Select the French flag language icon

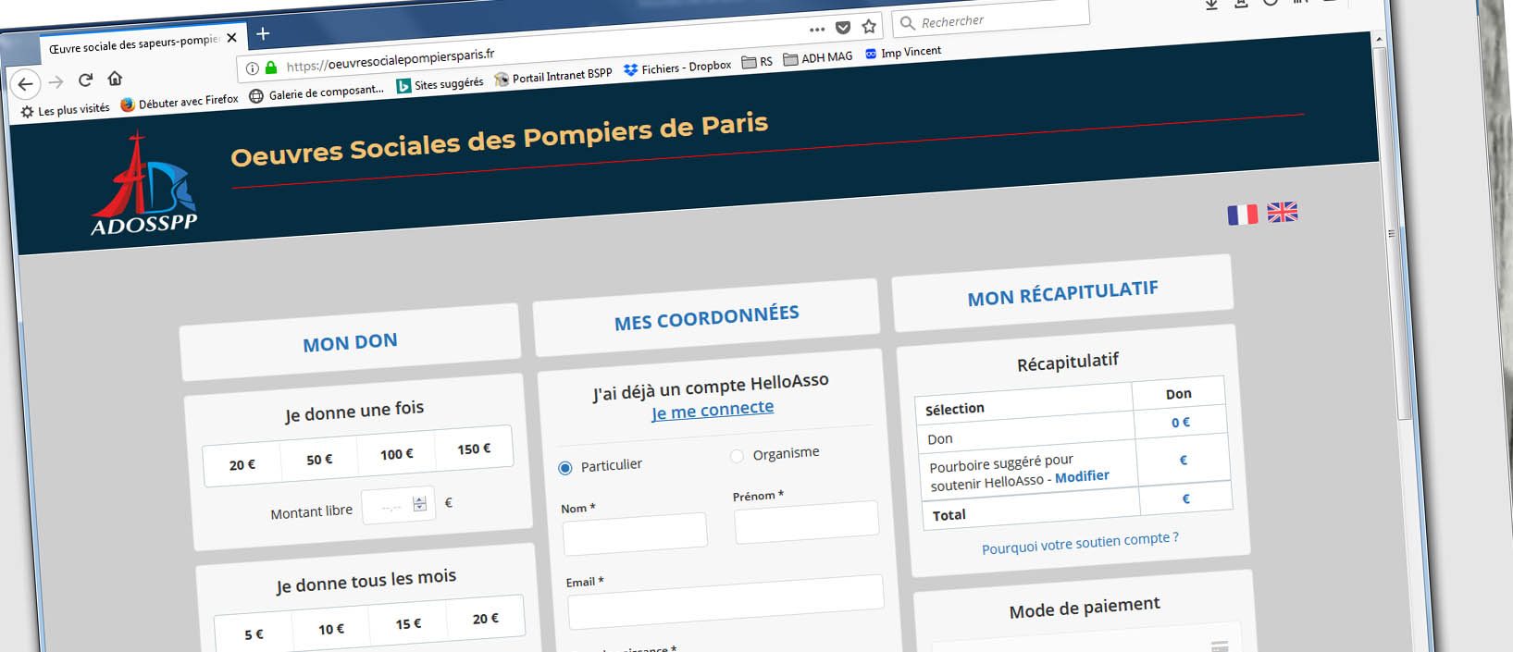(x=1242, y=215)
